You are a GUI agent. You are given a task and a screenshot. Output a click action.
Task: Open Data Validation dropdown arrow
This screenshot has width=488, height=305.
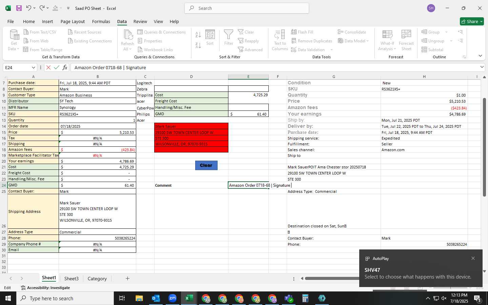(x=331, y=49)
